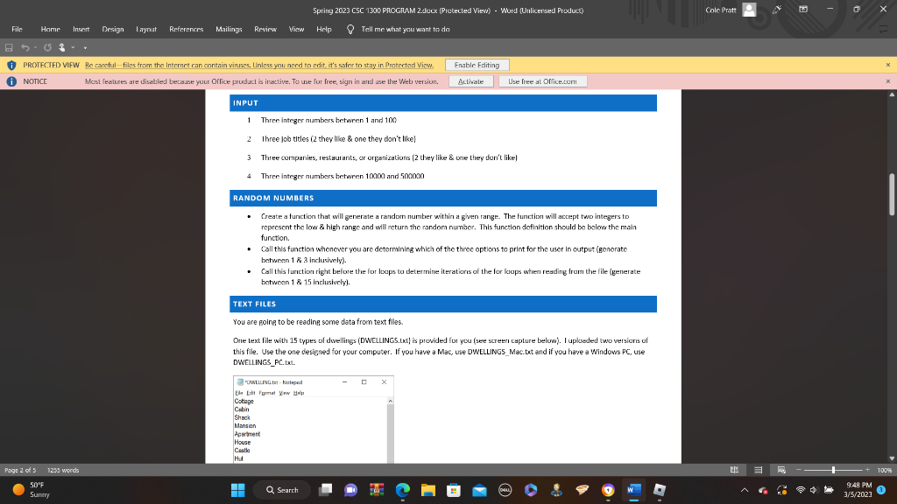
Task: Open the Touch/Mouse Mode dropdown arrow
Action: pos(74,47)
